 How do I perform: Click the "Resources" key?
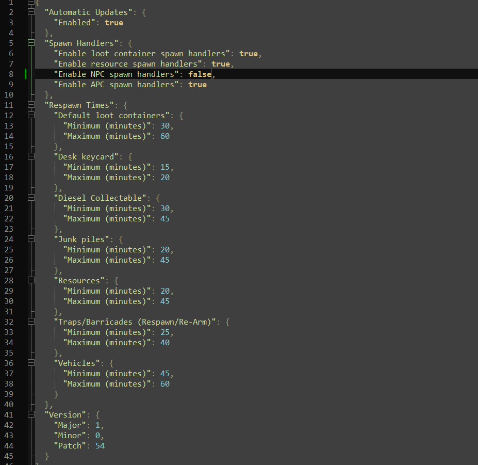click(x=79, y=280)
